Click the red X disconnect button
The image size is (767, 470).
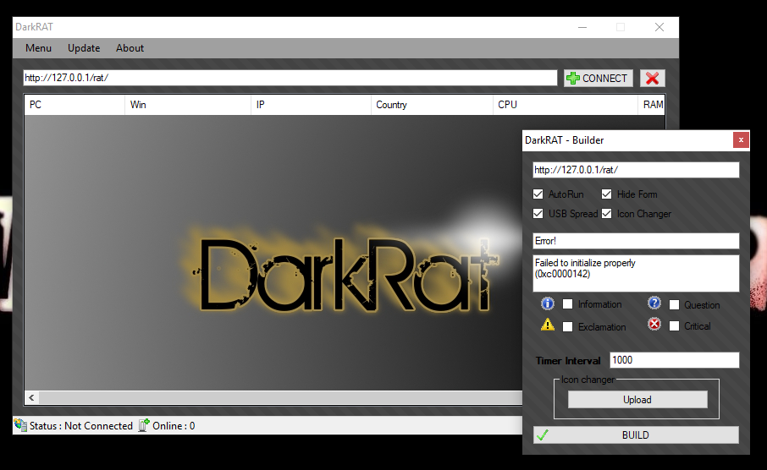pyautogui.click(x=652, y=78)
